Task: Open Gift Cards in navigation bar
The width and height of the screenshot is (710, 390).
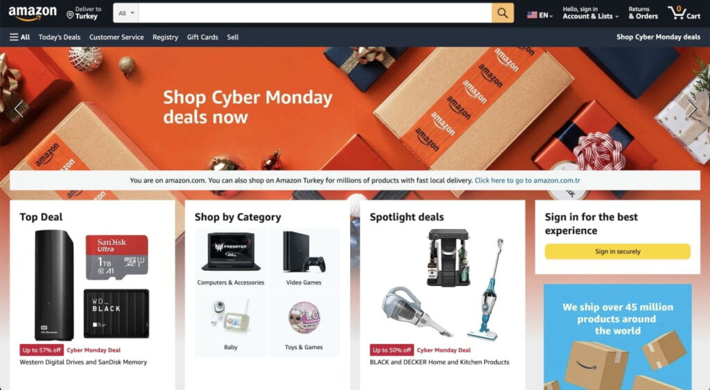Action: click(202, 37)
